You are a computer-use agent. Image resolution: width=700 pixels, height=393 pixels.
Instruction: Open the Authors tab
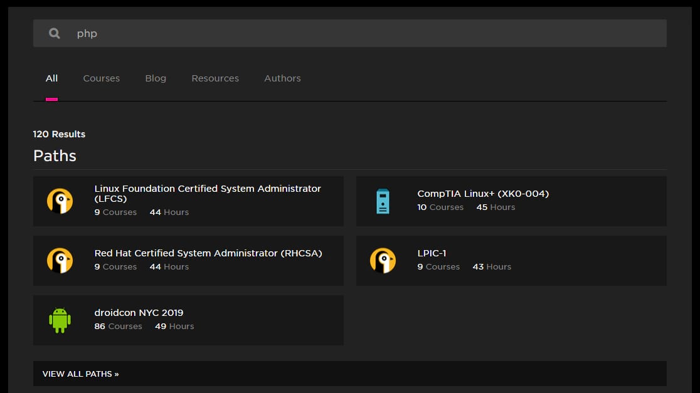tap(282, 78)
